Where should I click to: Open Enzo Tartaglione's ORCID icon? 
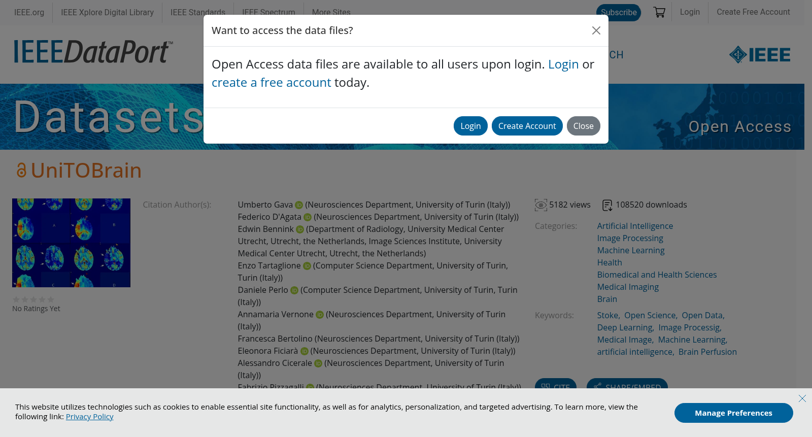coord(307,266)
